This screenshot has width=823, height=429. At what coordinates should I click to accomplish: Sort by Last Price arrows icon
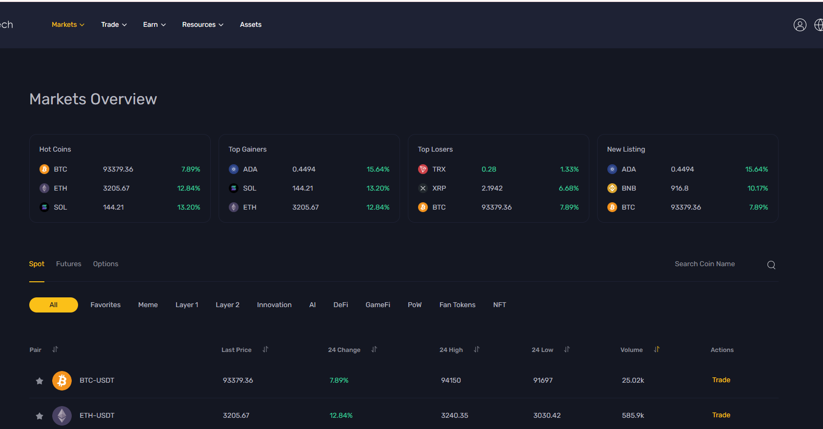(x=265, y=350)
